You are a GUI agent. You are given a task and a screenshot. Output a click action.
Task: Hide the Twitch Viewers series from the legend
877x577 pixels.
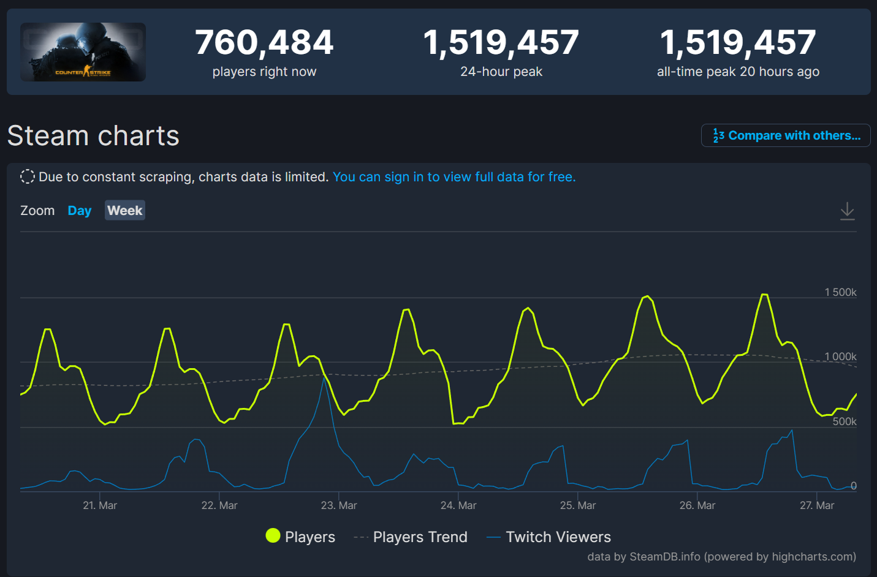pyautogui.click(x=558, y=537)
